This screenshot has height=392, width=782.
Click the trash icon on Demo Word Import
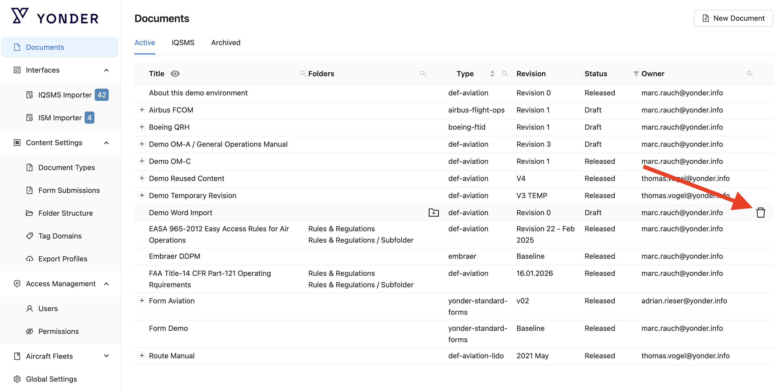(x=760, y=213)
